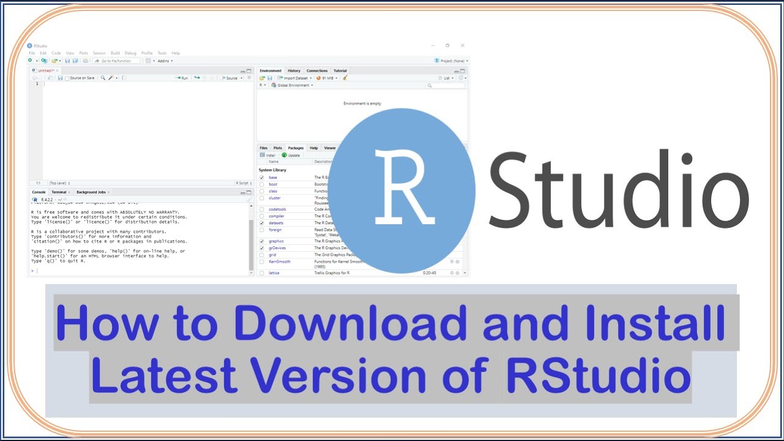Click the Environment search field
The height and width of the screenshot is (441, 784).
pos(445,85)
